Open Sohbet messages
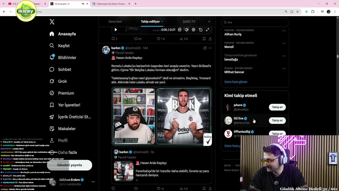Screen dimensions: 339x191 coord(60,70)
